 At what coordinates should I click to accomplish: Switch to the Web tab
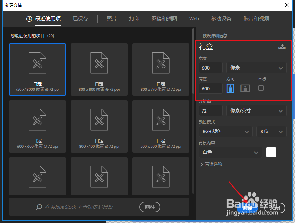click(x=194, y=19)
